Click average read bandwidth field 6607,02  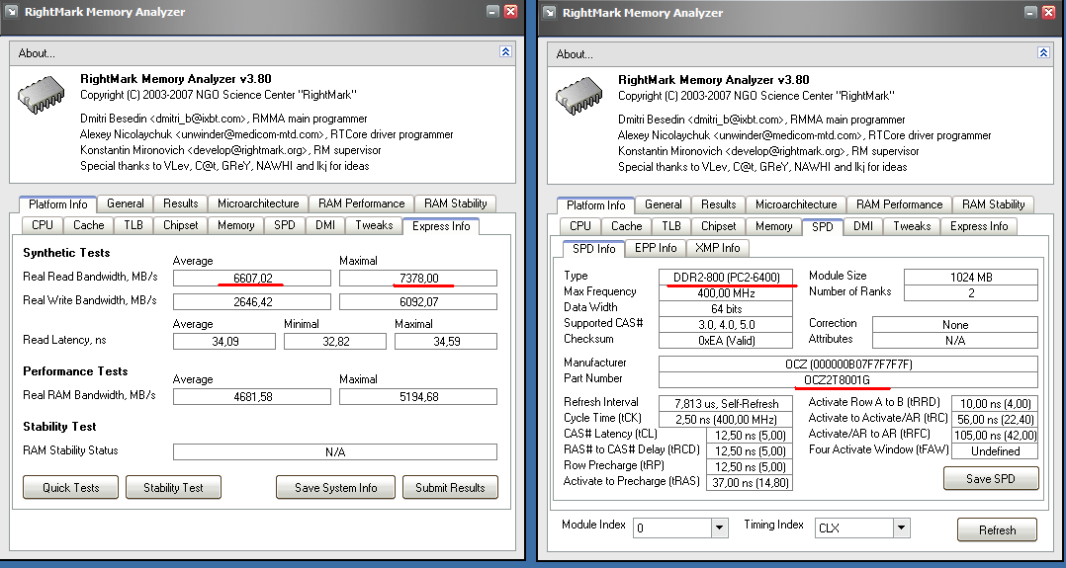coord(251,278)
